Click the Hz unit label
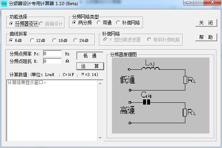 tap(67, 54)
